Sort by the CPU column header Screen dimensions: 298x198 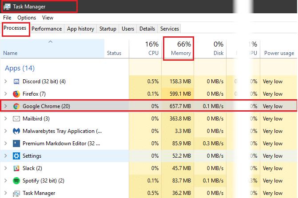tap(145, 49)
